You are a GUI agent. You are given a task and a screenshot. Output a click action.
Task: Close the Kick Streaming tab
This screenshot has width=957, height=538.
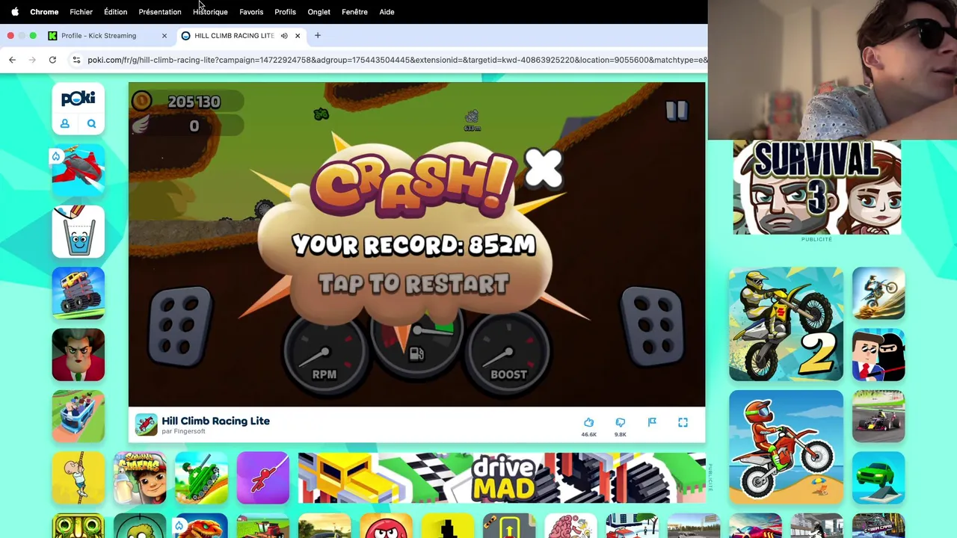click(x=164, y=36)
